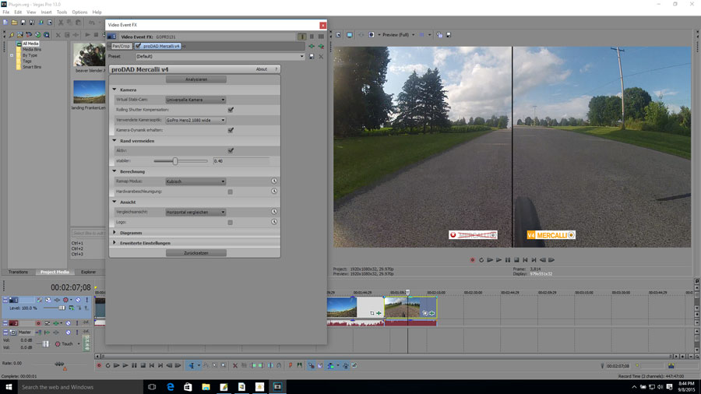Click the Save project icon in main toolbar
Screen dimensions: 701x394
coord(23,23)
